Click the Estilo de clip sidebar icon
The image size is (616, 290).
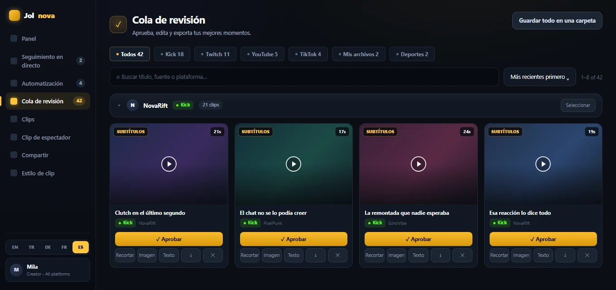14,173
